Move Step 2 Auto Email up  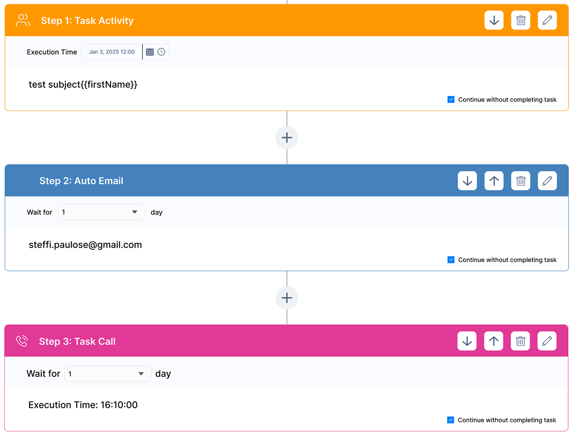pyautogui.click(x=494, y=181)
